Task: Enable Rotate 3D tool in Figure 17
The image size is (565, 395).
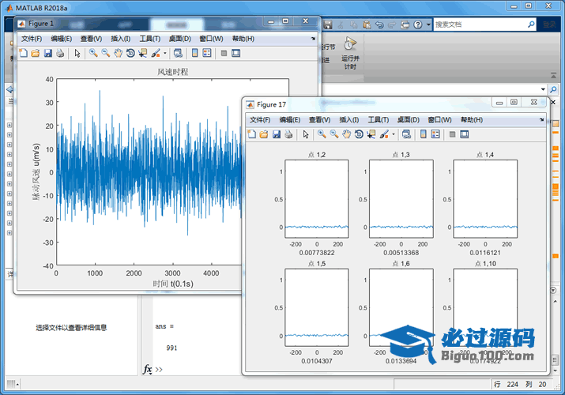Action: pos(359,134)
